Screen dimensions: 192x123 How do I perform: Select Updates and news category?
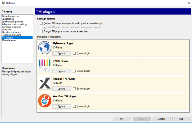click(x=17, y=32)
